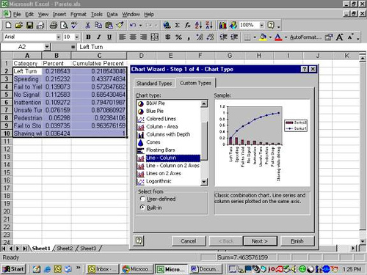Click the AutoFormat toolbar button
367x275 pixels.
tap(305, 37)
